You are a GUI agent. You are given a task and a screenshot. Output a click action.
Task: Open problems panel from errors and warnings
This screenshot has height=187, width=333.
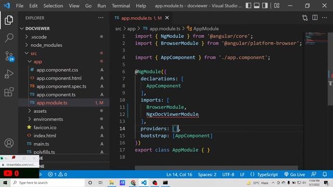point(57,175)
